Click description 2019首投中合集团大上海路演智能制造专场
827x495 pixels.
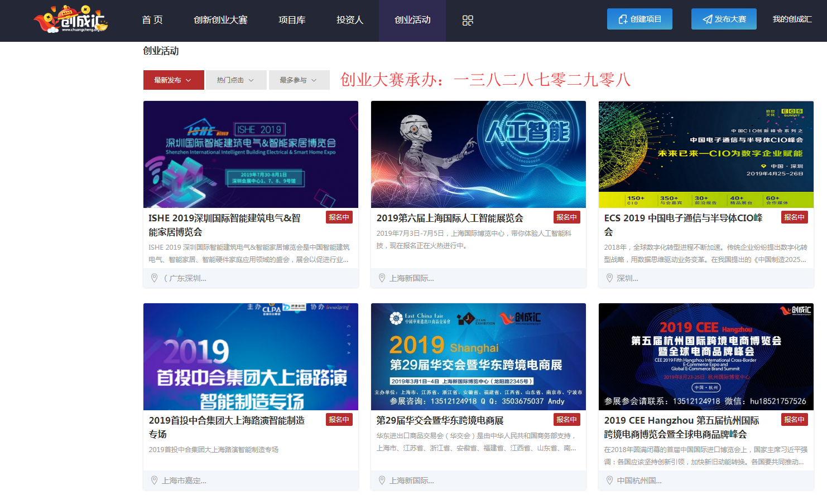click(x=213, y=449)
